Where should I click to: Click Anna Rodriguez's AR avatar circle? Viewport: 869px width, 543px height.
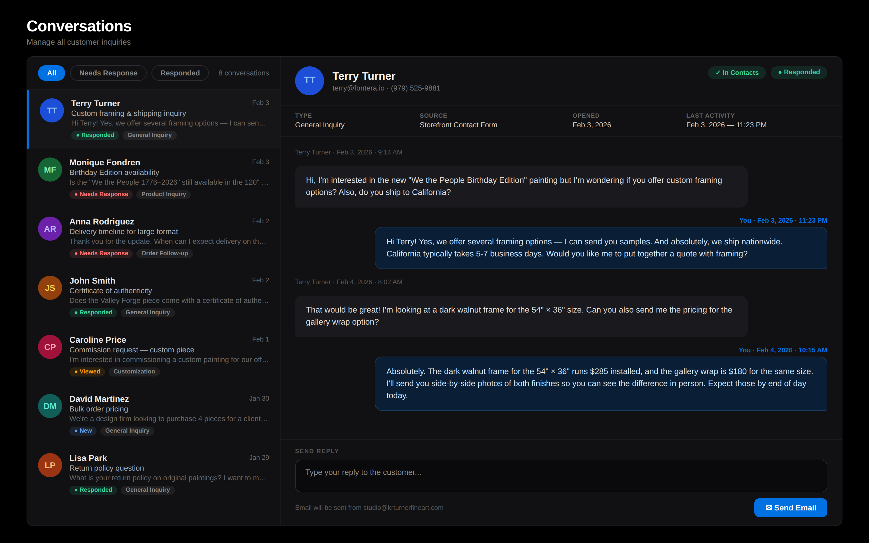tap(50, 228)
